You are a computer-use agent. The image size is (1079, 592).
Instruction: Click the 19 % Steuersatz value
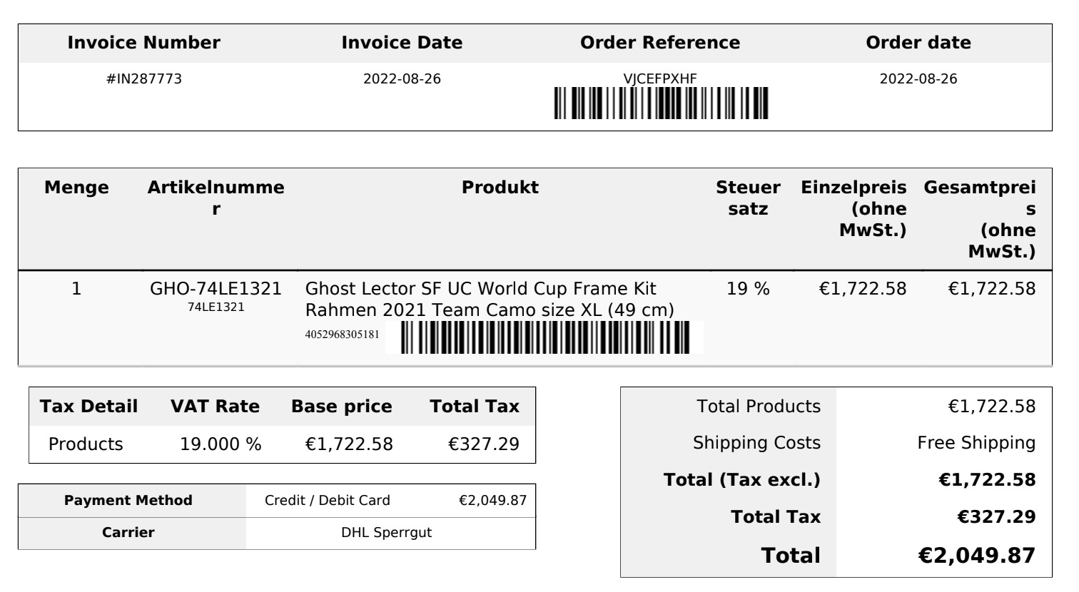click(x=748, y=289)
